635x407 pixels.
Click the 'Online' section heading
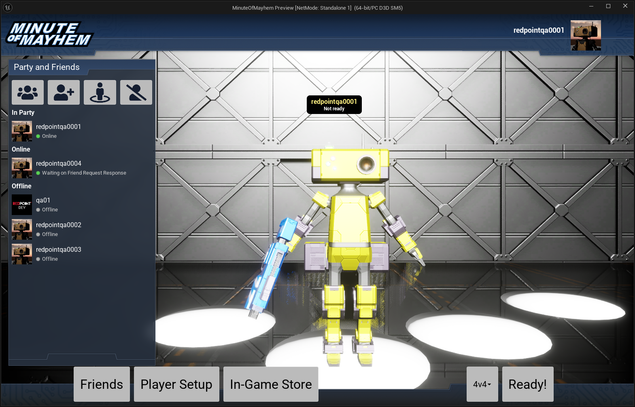click(21, 149)
